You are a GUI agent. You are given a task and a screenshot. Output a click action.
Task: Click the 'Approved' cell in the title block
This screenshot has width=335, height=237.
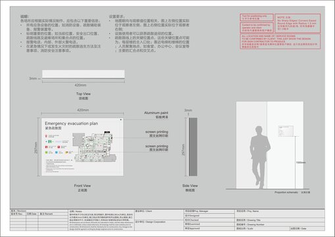[209, 228]
